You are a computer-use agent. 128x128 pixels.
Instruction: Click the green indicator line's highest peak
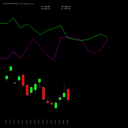tap(13, 18)
